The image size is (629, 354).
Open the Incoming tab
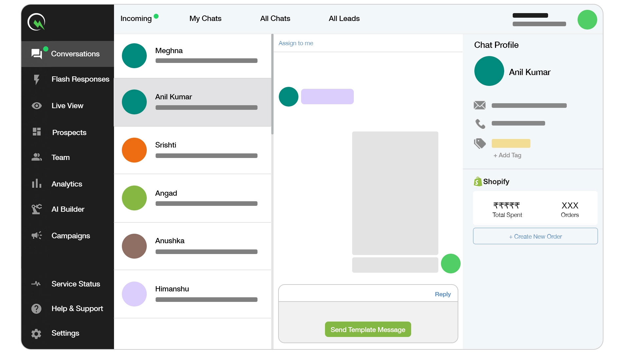[136, 19]
